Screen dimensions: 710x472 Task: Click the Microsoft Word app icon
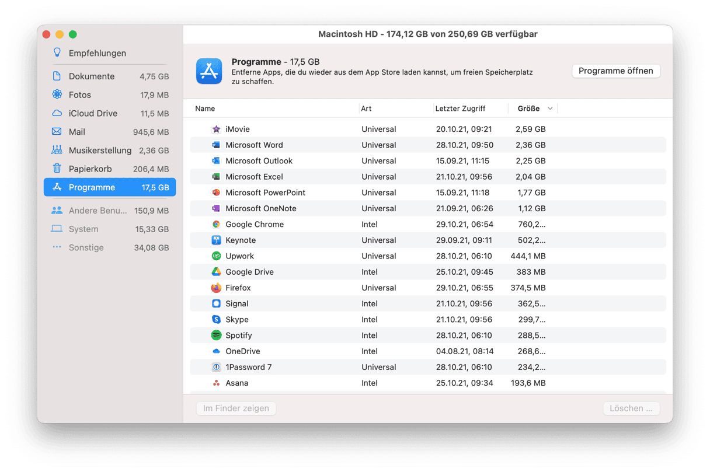[x=216, y=145]
